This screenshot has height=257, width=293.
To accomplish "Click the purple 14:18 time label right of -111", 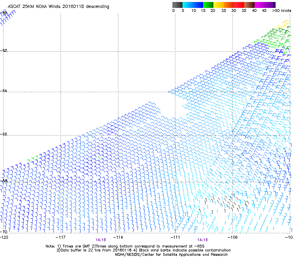I will tap(203, 240).
